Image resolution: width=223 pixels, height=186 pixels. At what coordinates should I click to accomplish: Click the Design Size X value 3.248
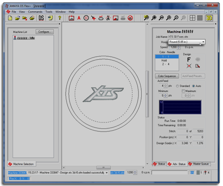coord(183,143)
